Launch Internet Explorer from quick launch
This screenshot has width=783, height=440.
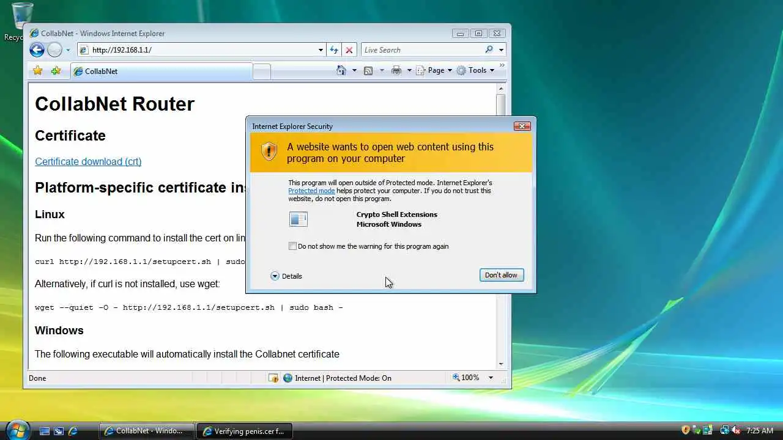pyautogui.click(x=73, y=431)
